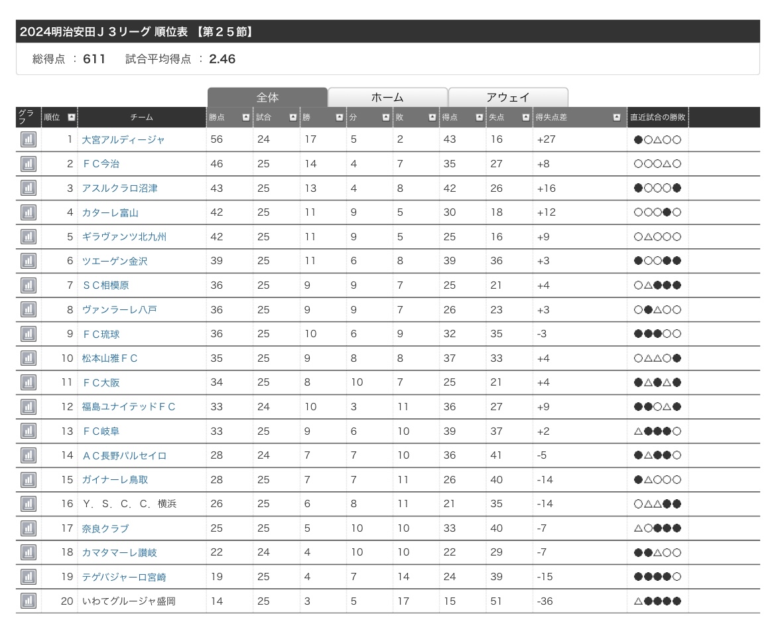Switch to the ホーム tab
Viewport: 776px width, 622px height.
tap(387, 97)
